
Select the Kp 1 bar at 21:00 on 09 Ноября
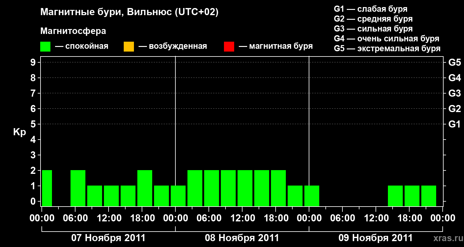429,196
